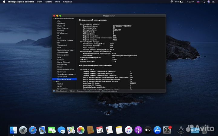Click Рекомендуется обслуживание battery status text
This screenshot has height=136, width=218.
(124, 56)
